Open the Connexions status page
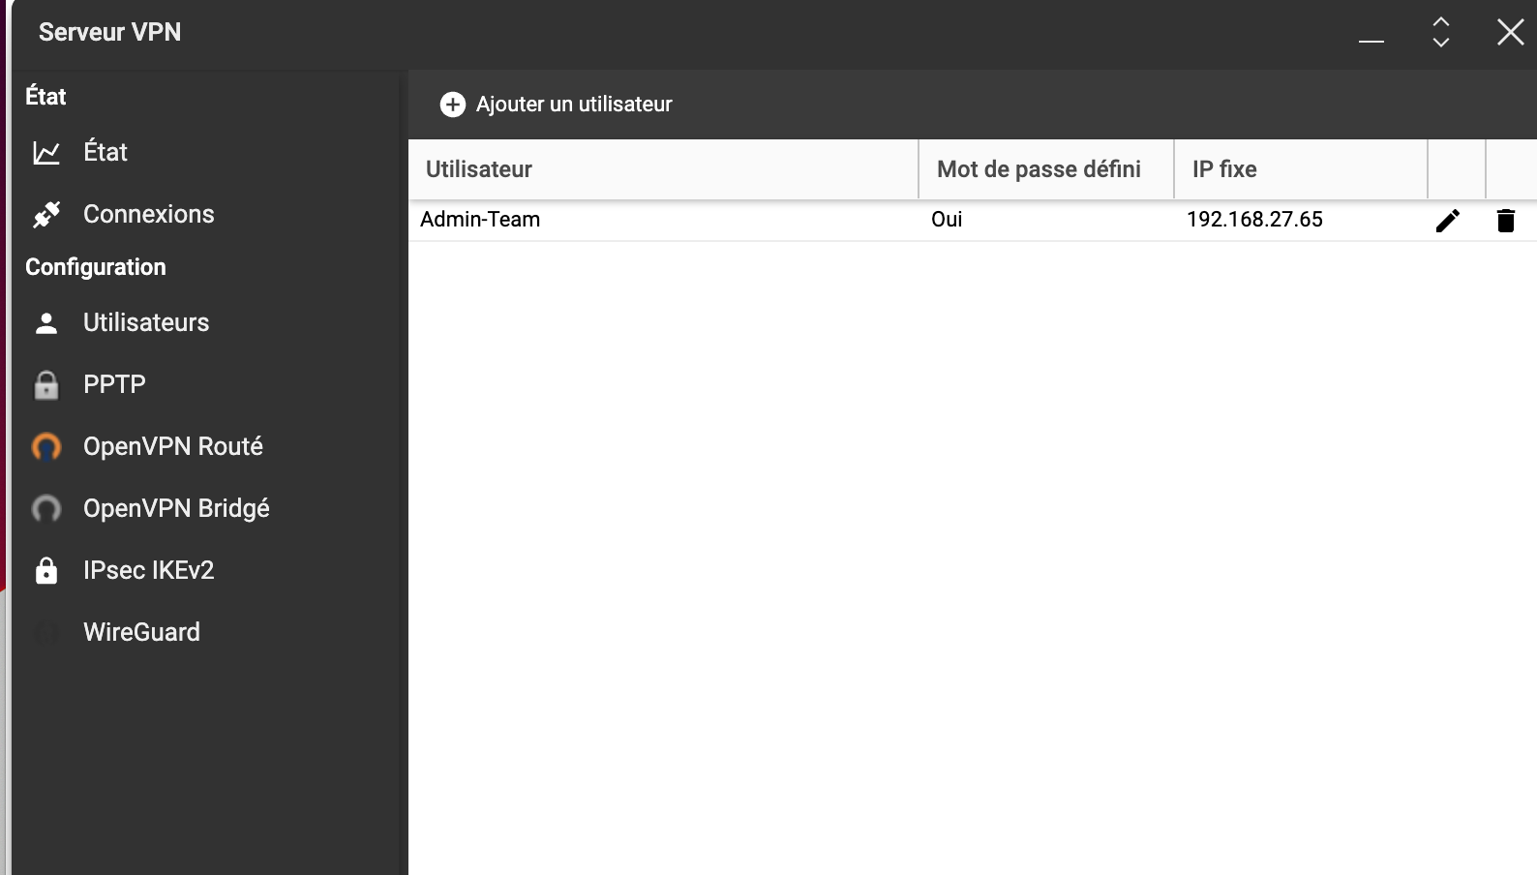The height and width of the screenshot is (875, 1537). tap(148, 214)
